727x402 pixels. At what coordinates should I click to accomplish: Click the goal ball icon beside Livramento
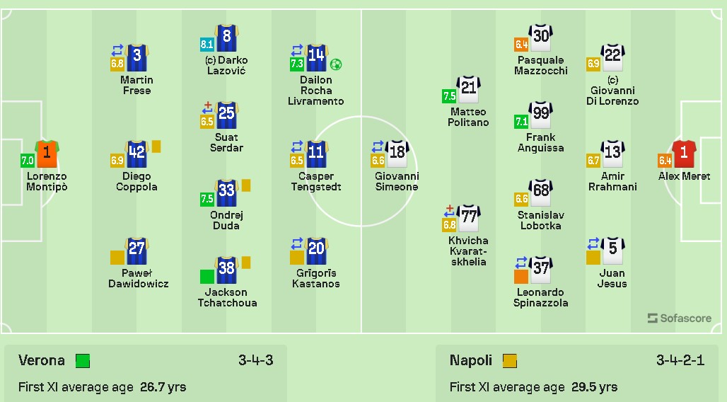[x=336, y=64]
